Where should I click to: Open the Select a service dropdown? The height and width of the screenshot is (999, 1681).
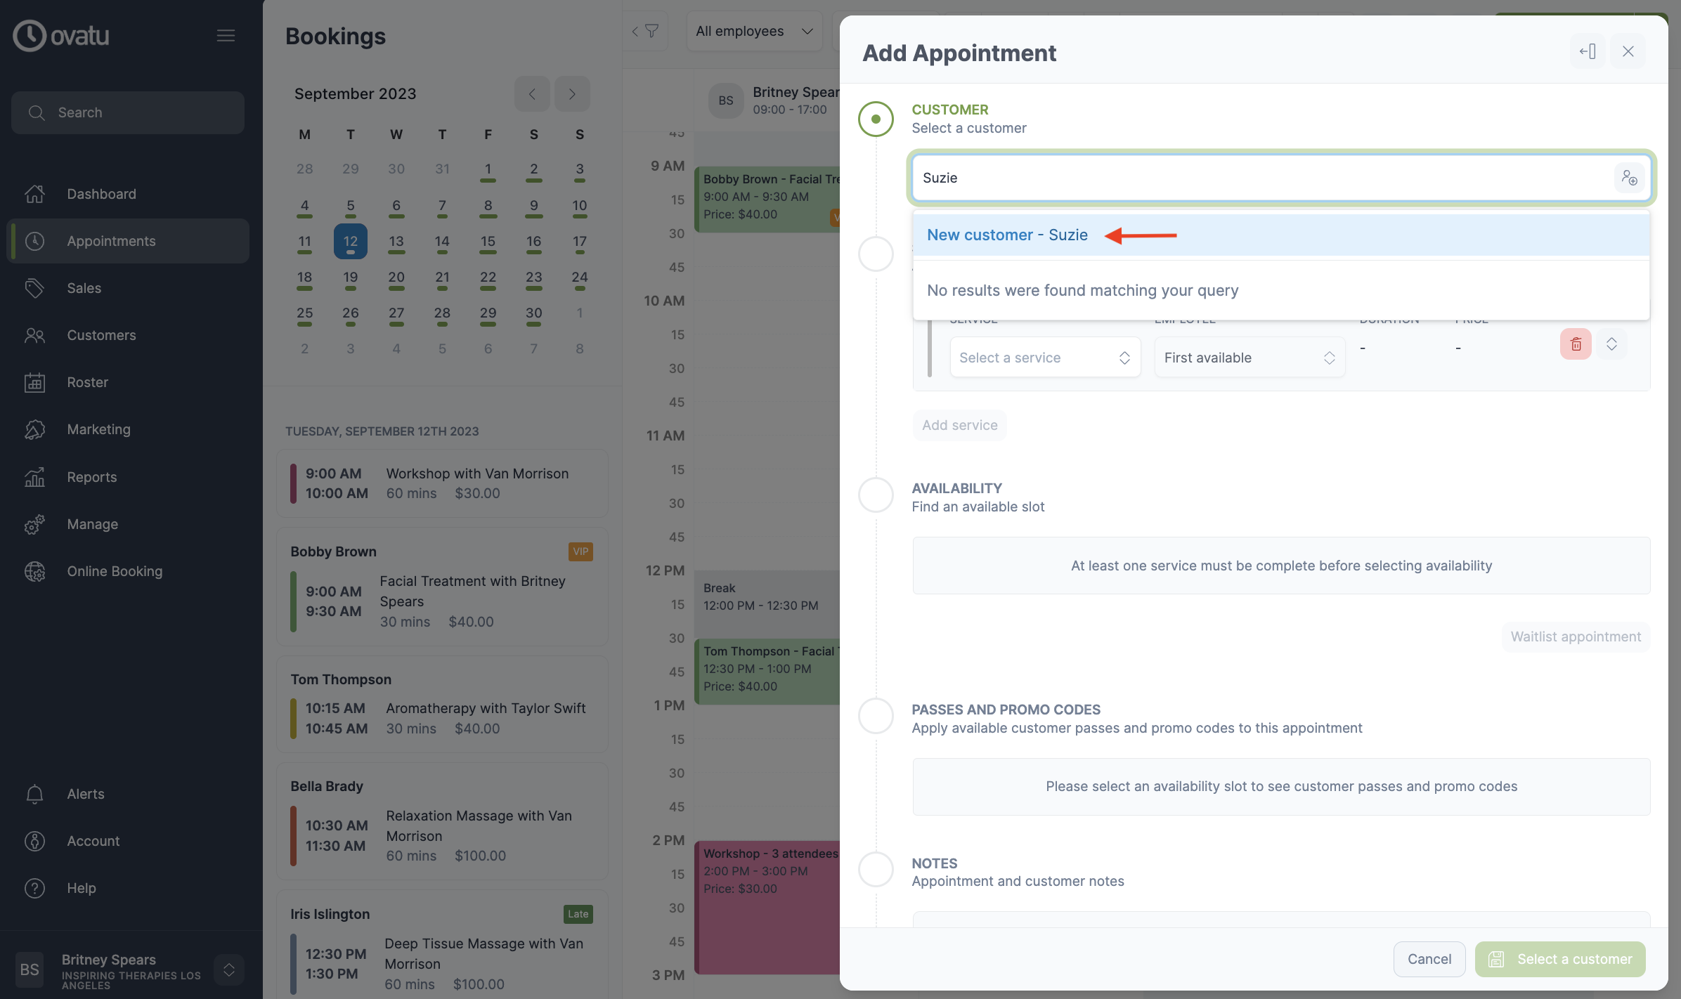point(1044,357)
